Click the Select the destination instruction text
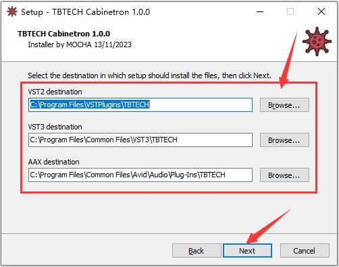Screen dimensions: 339x267 point(150,76)
